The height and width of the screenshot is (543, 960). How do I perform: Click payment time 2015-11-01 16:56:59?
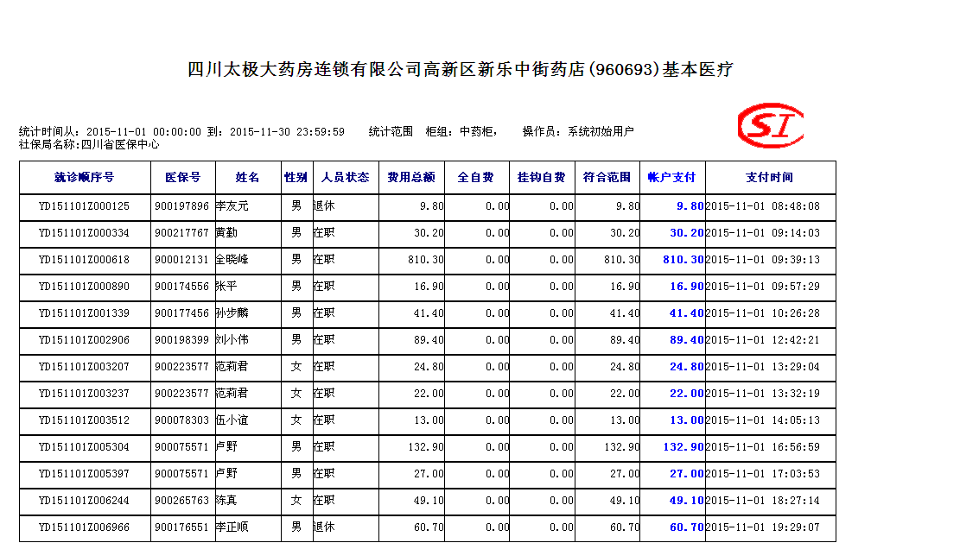(763, 447)
